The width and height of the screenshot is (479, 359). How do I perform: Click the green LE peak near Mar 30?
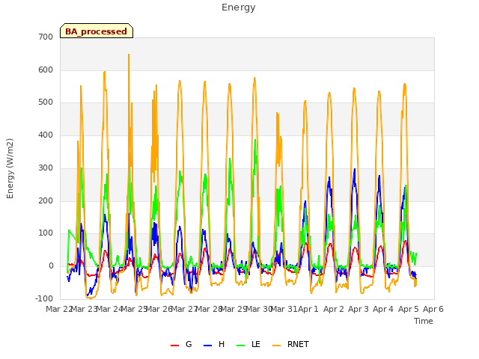pos(255,141)
